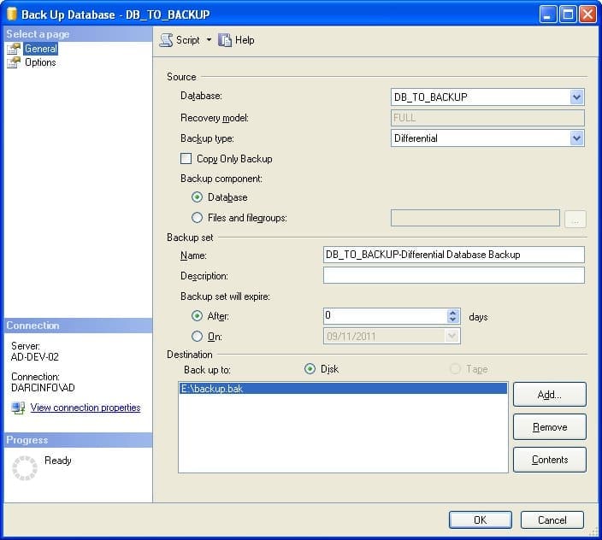Increase the expire days spinner
The image size is (602, 540).
point(452,313)
